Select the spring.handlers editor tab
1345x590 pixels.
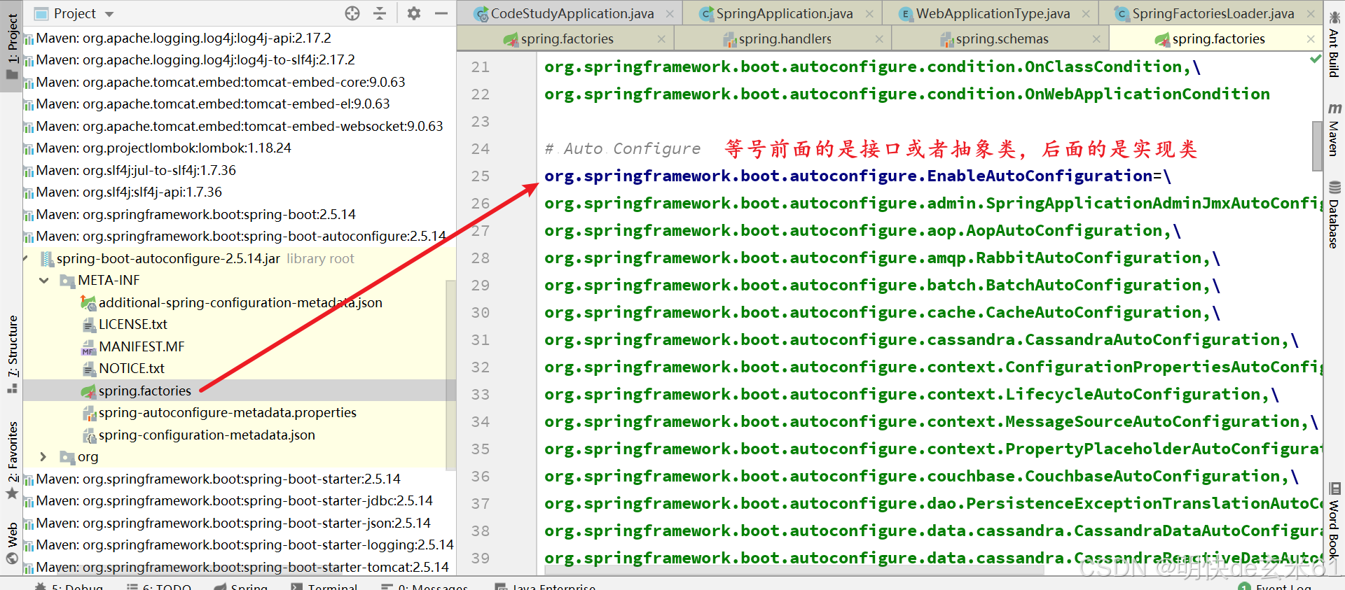785,39
